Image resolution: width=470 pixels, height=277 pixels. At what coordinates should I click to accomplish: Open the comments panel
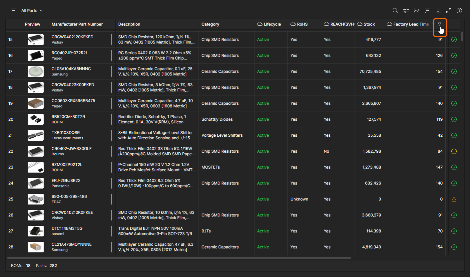tap(427, 11)
